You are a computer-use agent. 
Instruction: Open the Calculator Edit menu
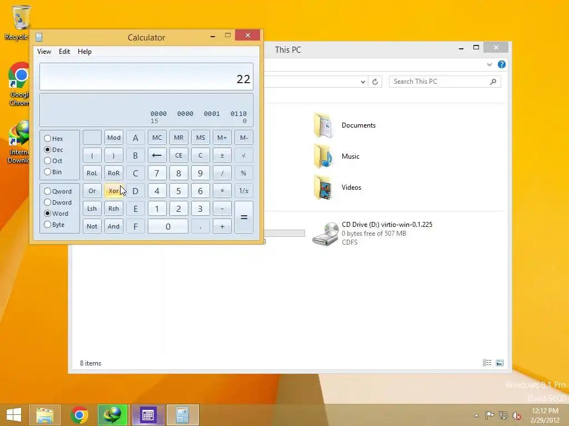point(64,52)
